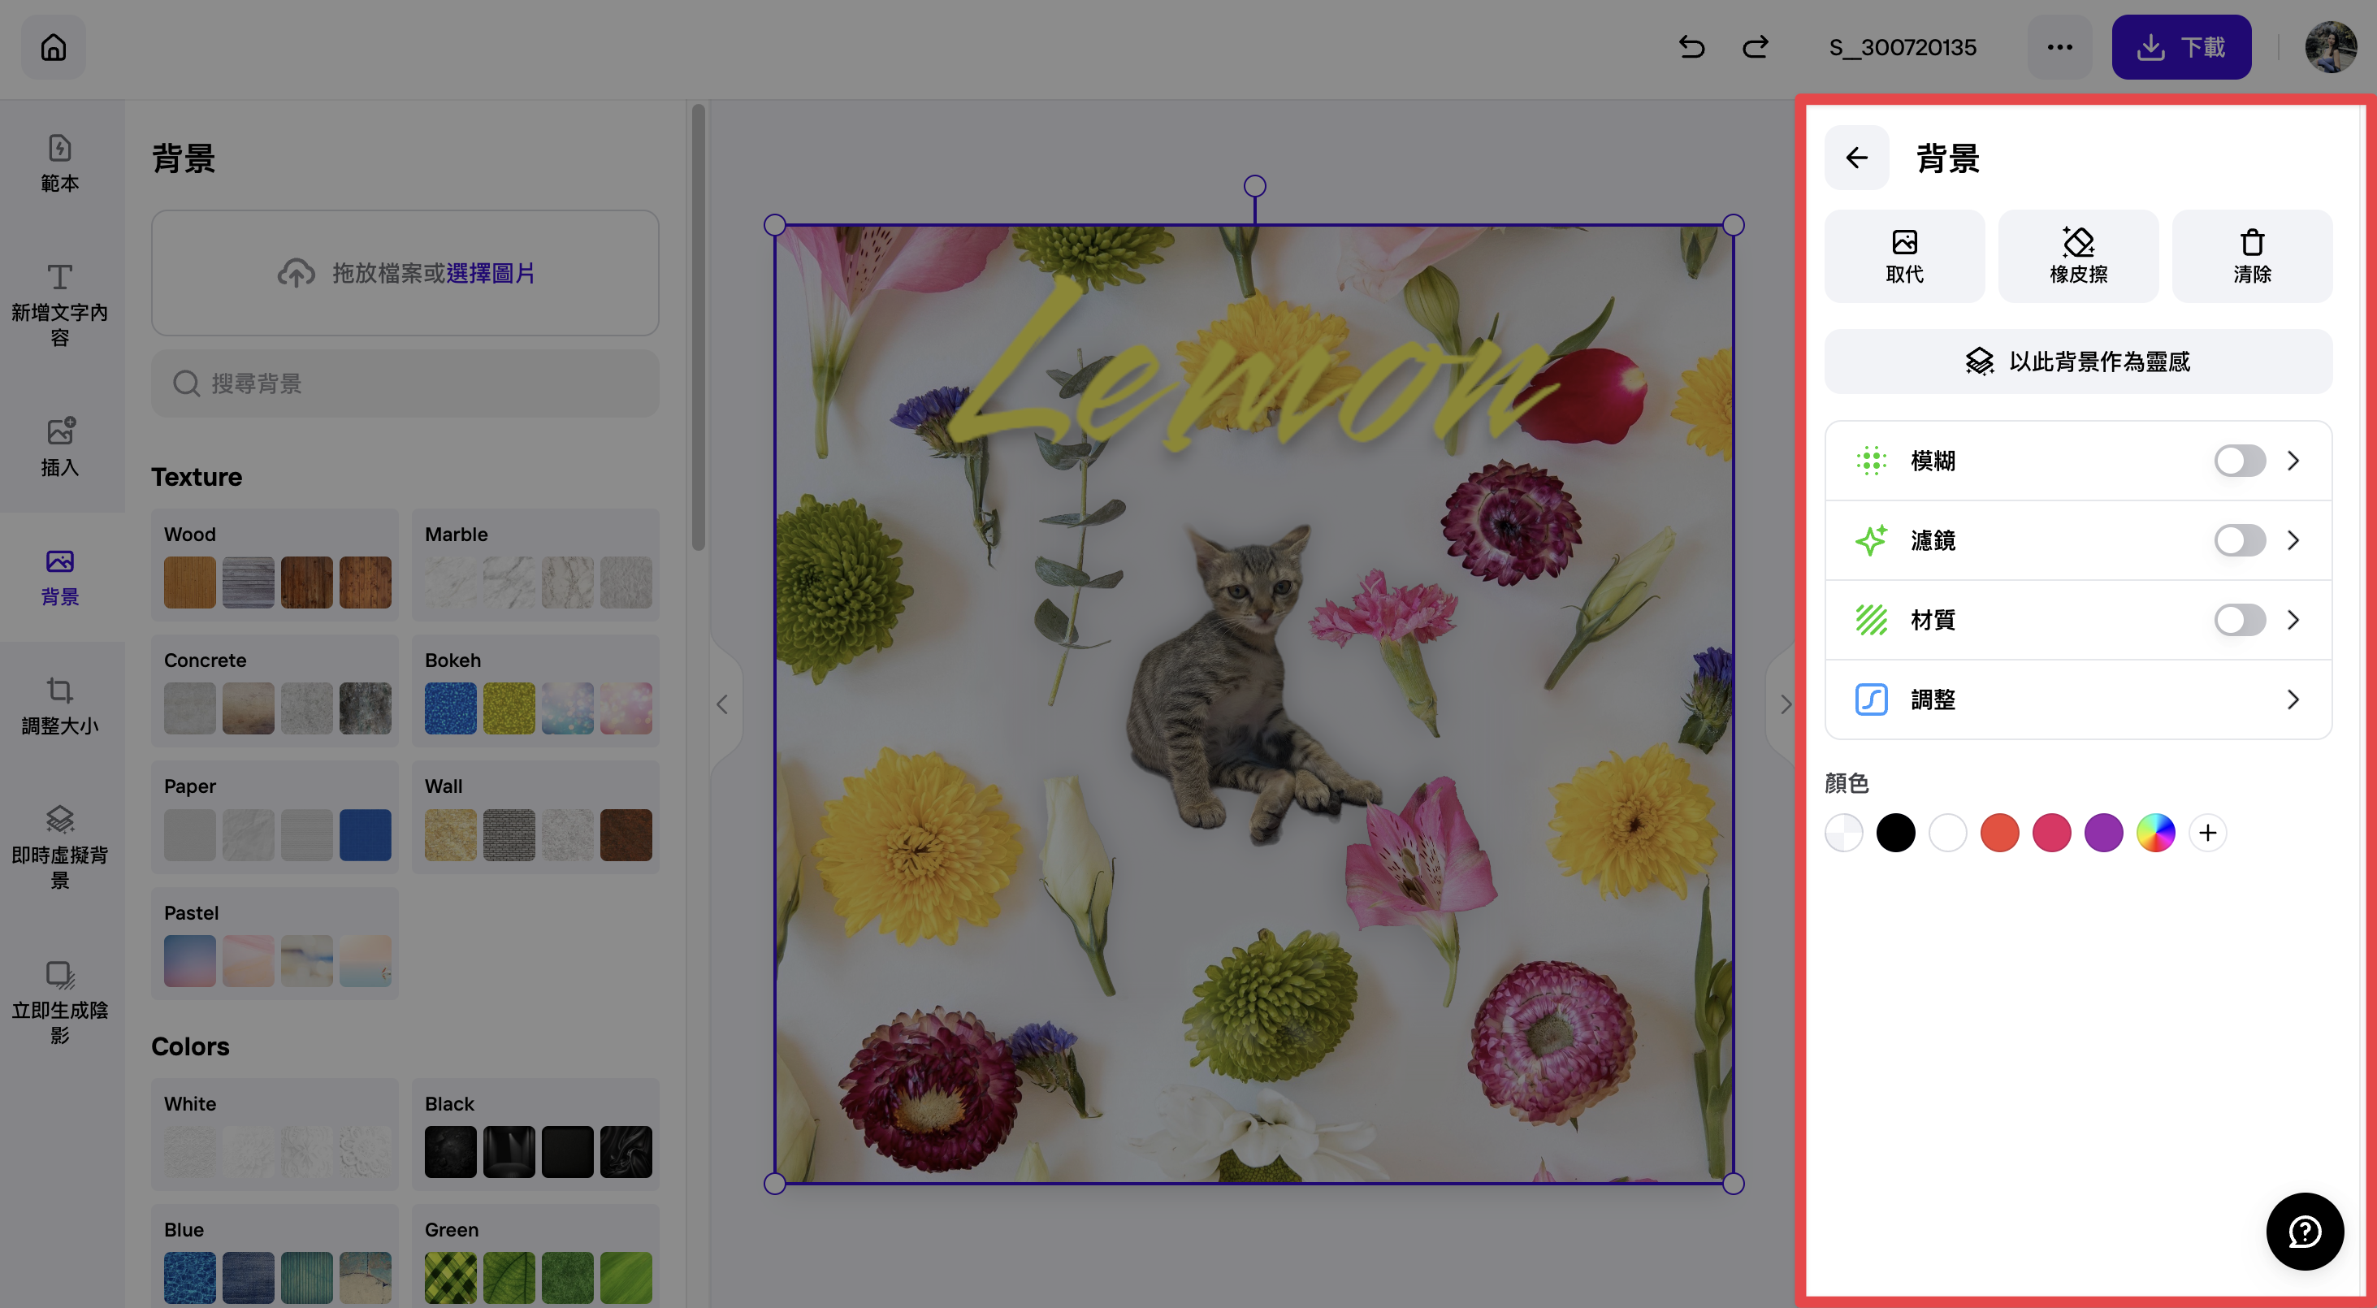Screen dimensions: 2377x1308
Task: Toggle the 濾鏡 filter switch
Action: pyautogui.click(x=2240, y=540)
